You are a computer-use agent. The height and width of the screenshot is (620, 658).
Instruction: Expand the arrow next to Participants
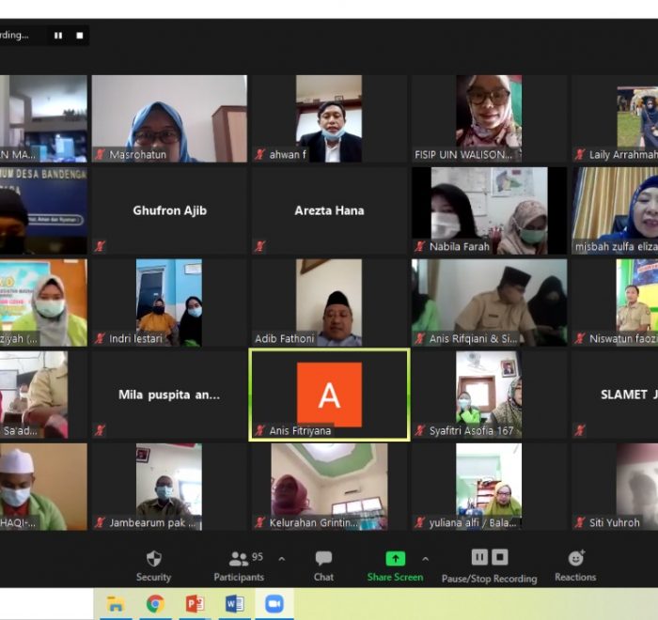(281, 558)
